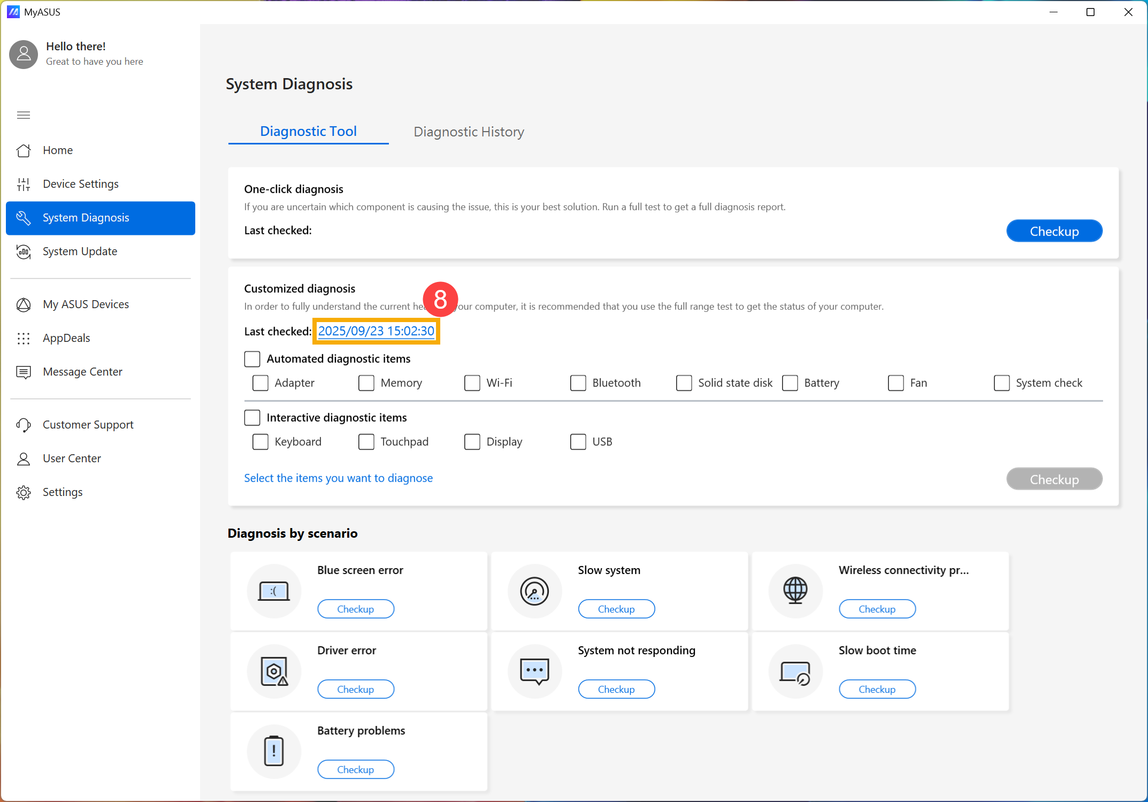Image resolution: width=1148 pixels, height=802 pixels.
Task: Click the user profile avatar icon
Action: coord(24,54)
